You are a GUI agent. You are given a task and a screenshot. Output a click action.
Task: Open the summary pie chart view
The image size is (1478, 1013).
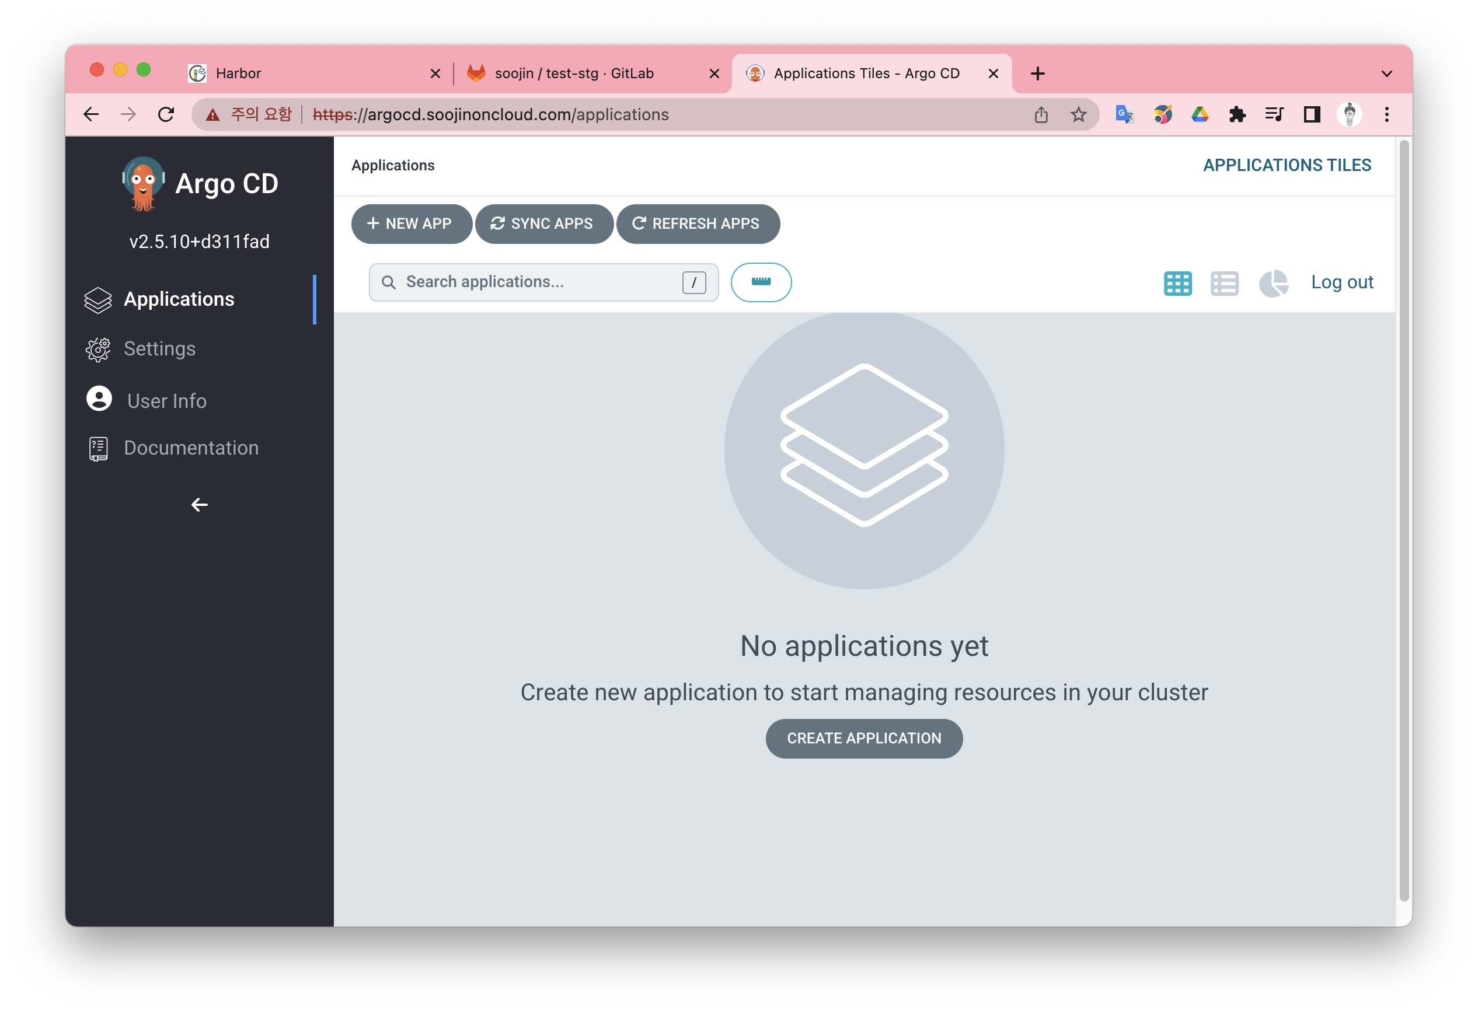tap(1273, 283)
